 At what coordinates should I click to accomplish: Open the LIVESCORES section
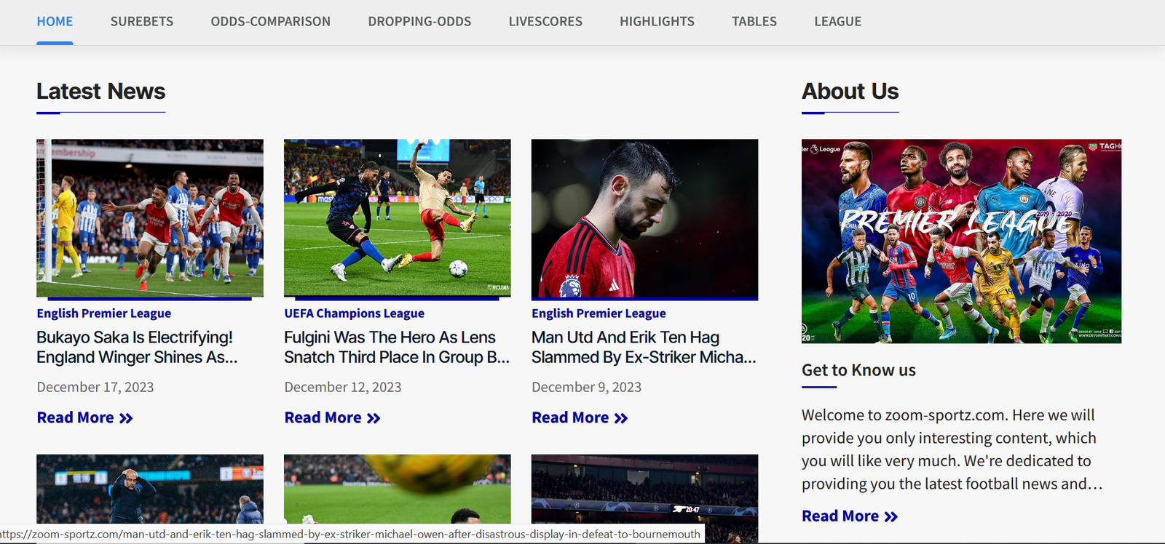[x=545, y=22]
